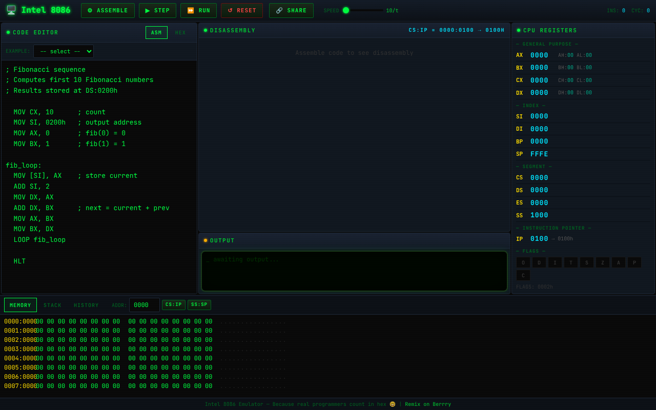Click the '; Fibonacci sequence' comment line

(46, 70)
